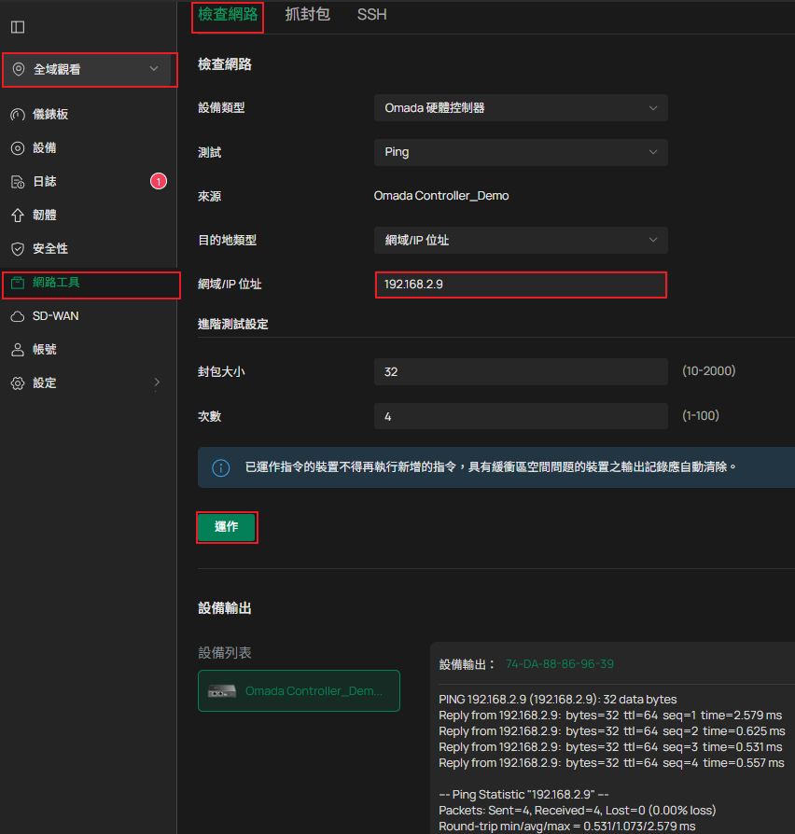Screen dimensions: 795x834
Task: Open the 帳號 account icon
Action: pos(18,350)
